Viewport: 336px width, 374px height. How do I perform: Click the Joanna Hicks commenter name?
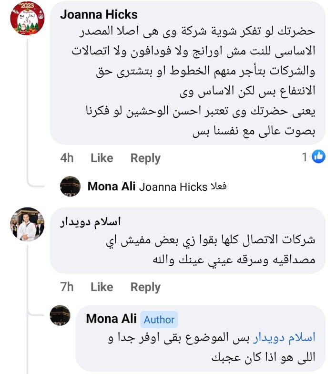[x=99, y=15]
